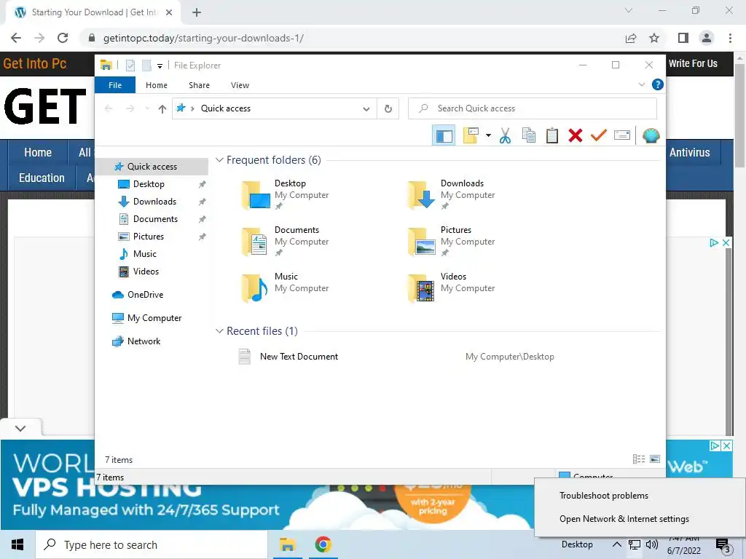Click the taskbar search box
Viewport: 746px width, 559px height.
tap(152, 544)
